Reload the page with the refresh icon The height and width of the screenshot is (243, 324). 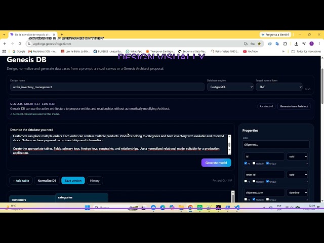20,44
